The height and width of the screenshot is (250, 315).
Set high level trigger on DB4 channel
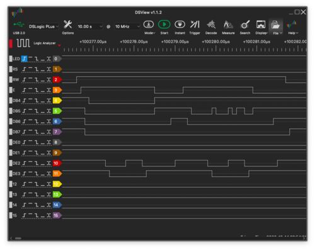click(30, 101)
